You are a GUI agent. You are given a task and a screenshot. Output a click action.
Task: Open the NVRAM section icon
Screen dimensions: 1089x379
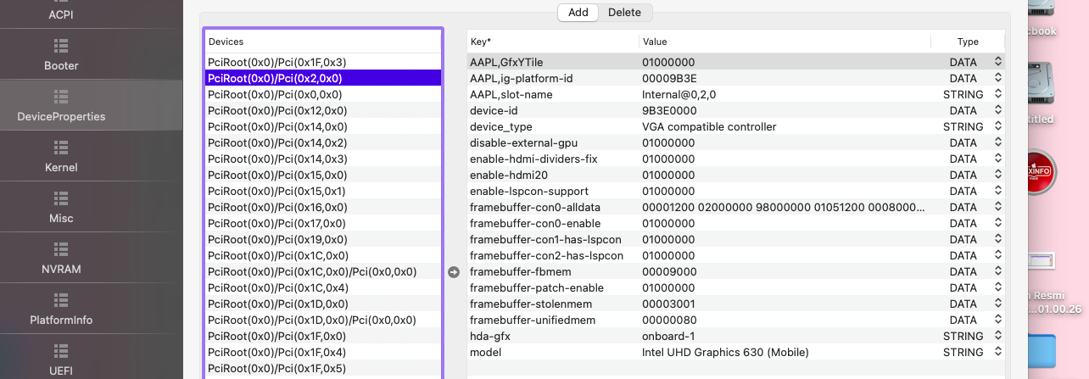coord(61,249)
